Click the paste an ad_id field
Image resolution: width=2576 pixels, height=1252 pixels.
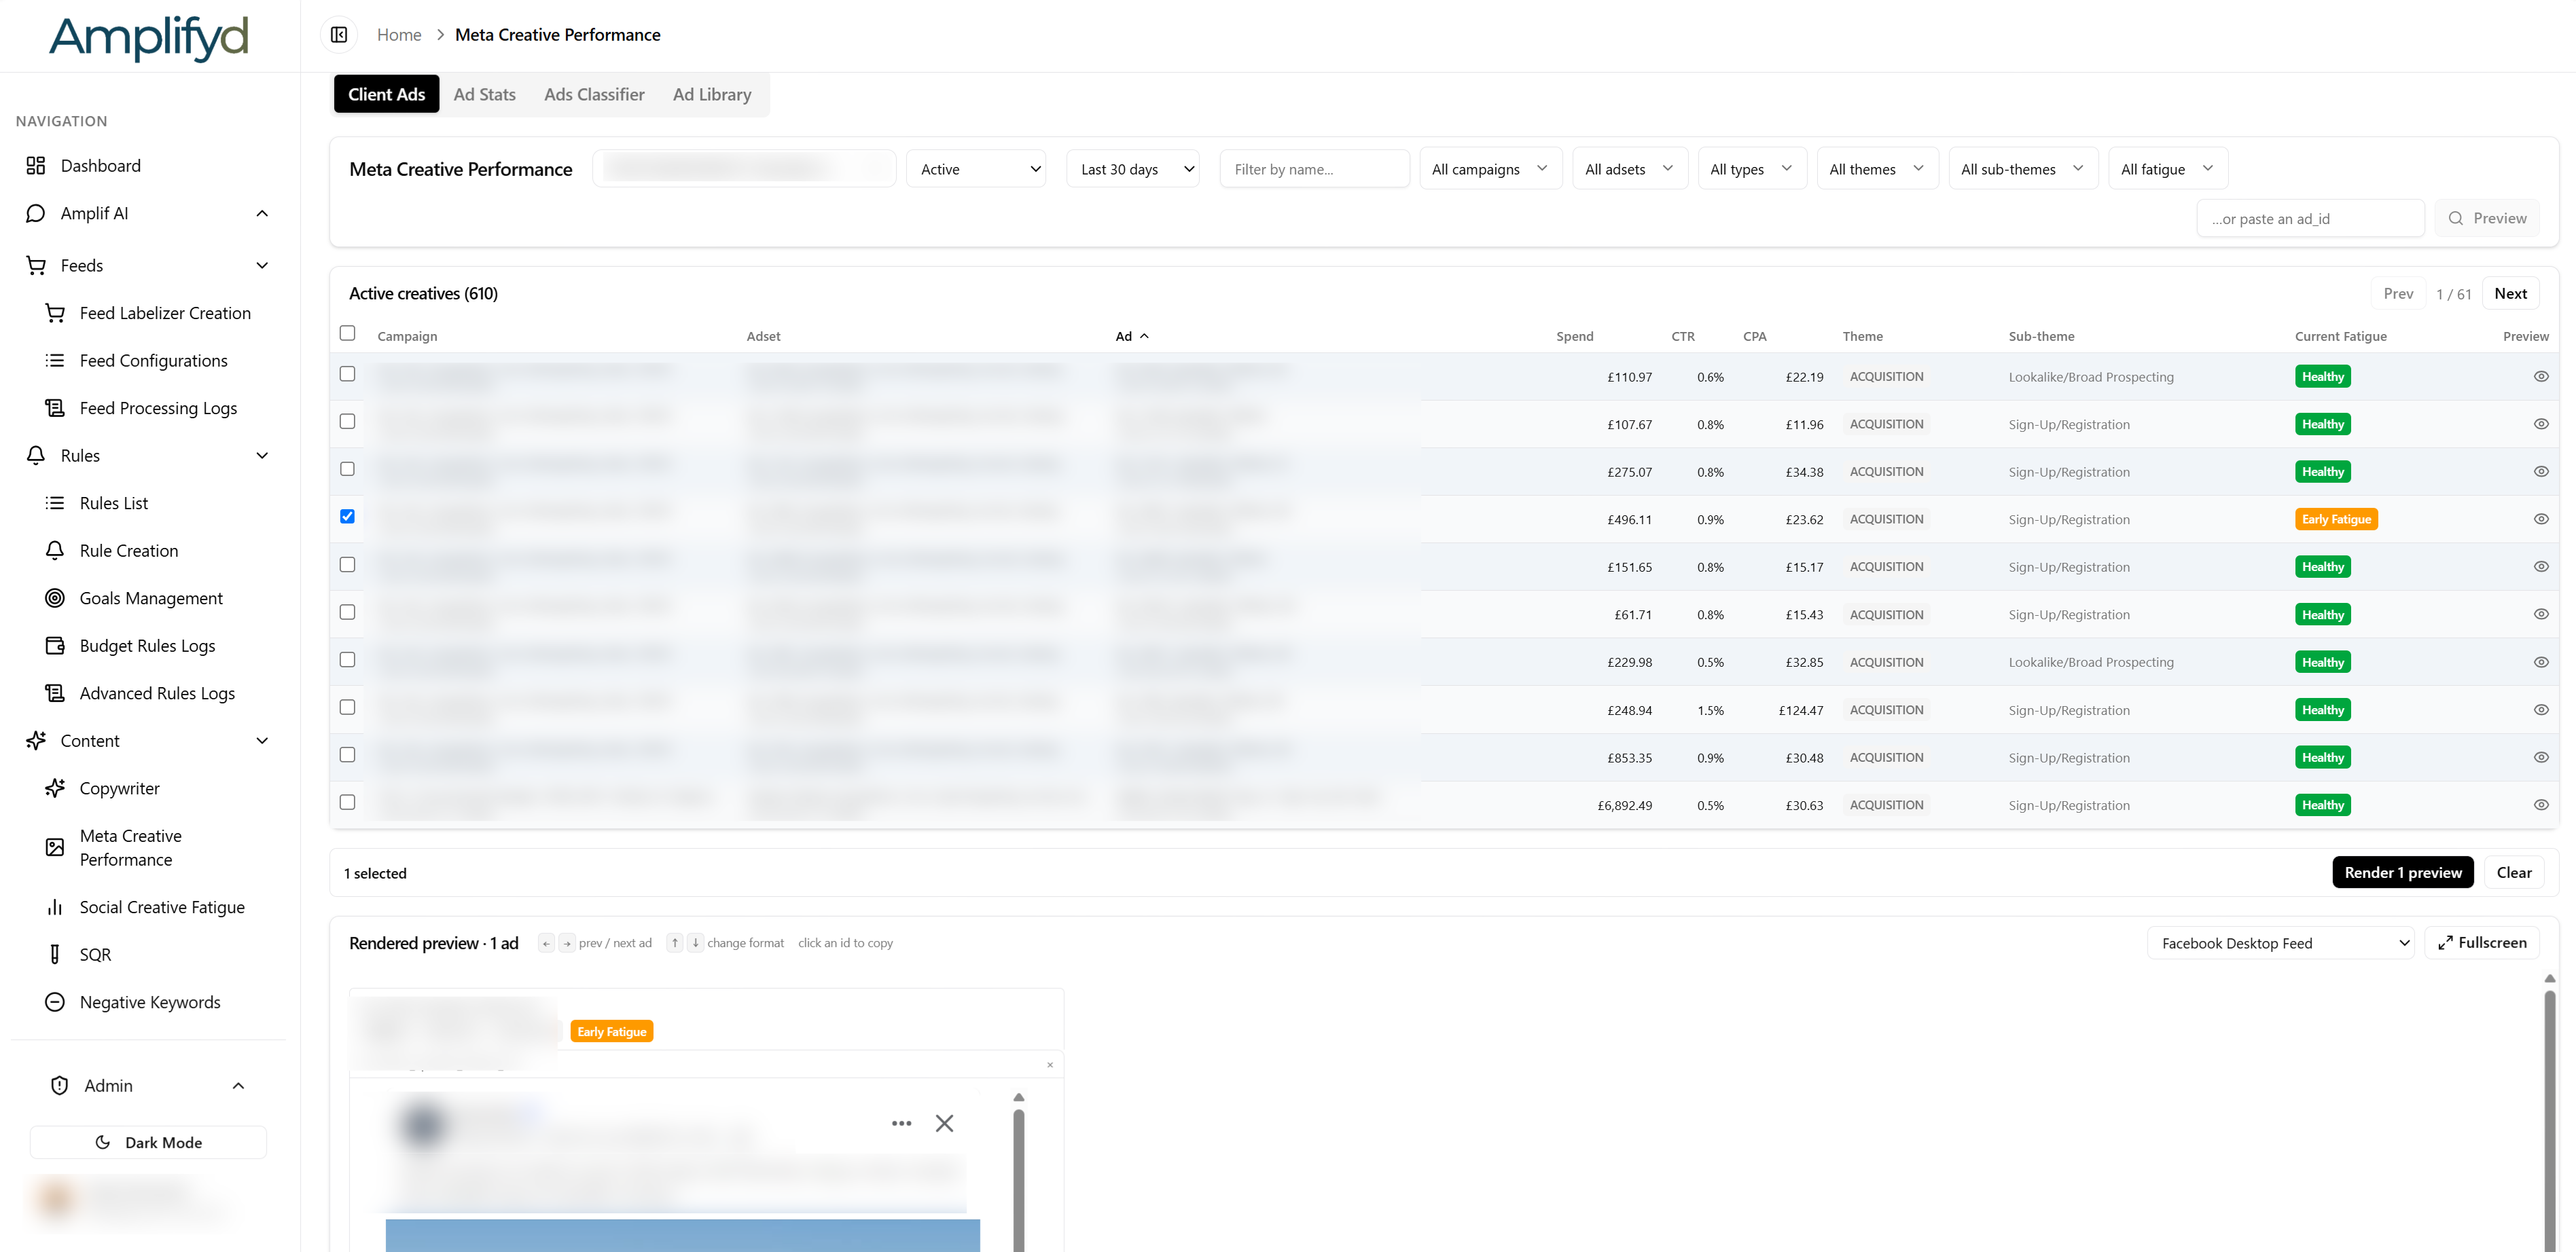[2310, 219]
